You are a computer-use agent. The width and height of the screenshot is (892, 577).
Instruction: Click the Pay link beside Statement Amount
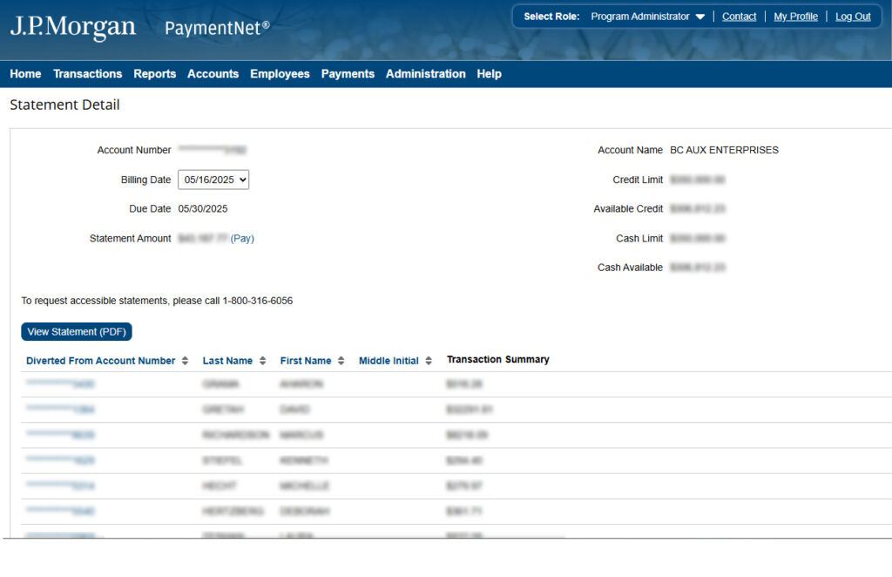click(242, 238)
